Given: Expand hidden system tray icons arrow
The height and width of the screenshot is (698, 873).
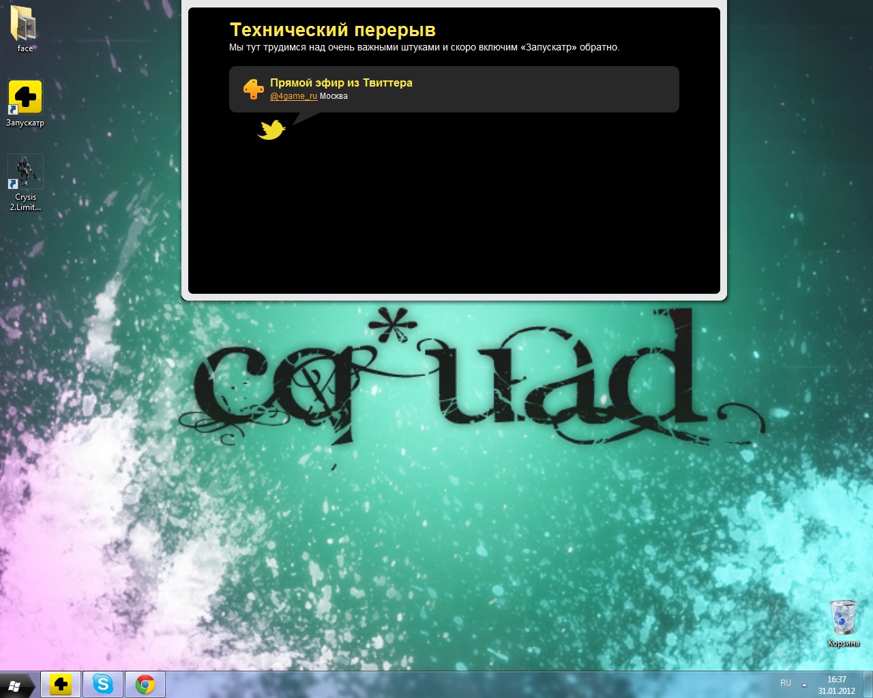Looking at the screenshot, I should tap(804, 684).
